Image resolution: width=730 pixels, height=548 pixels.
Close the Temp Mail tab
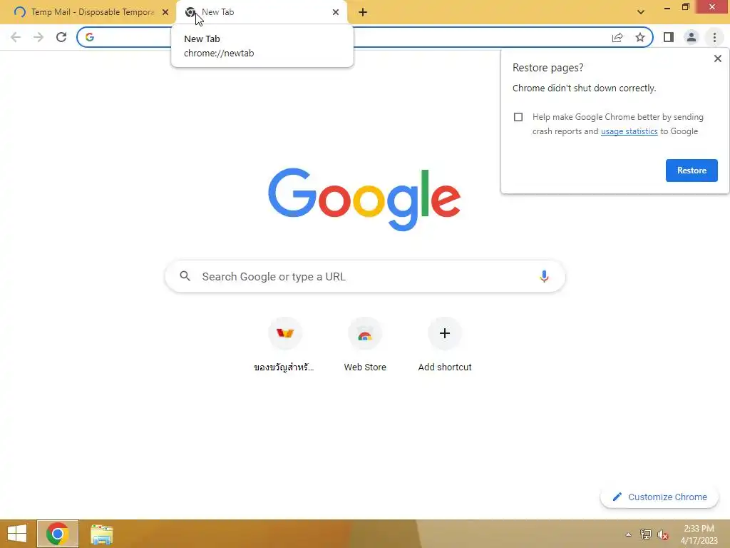click(165, 12)
